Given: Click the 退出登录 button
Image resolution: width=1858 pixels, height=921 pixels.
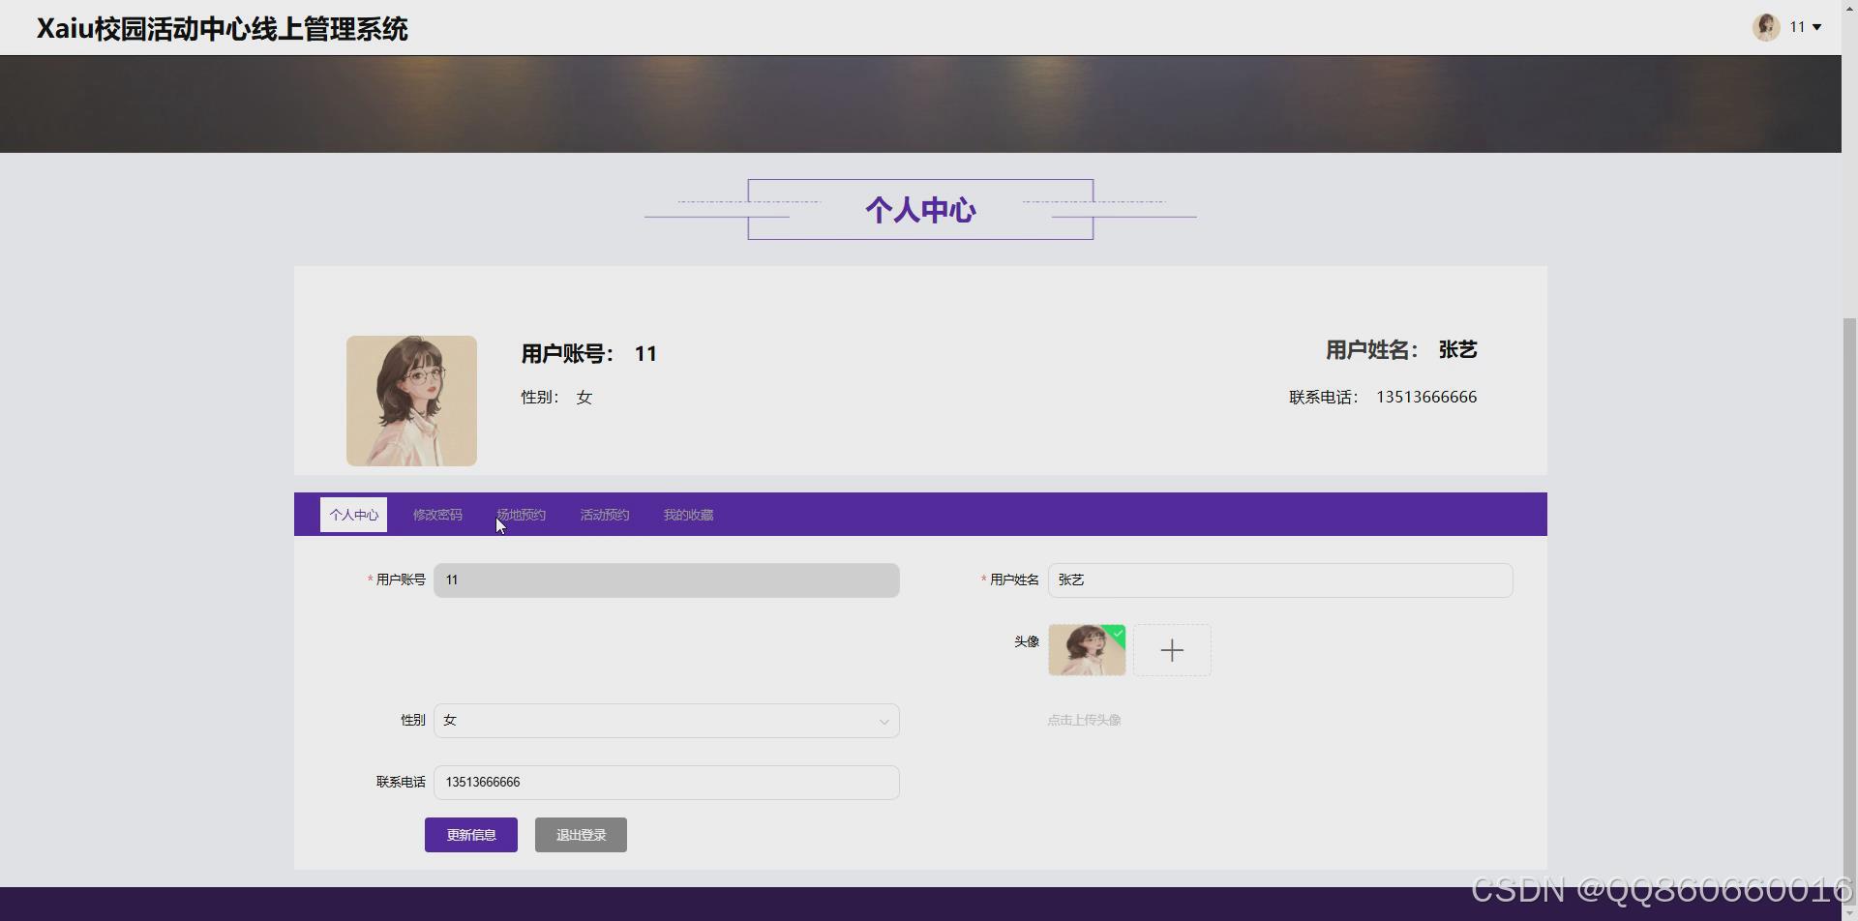Looking at the screenshot, I should (580, 834).
